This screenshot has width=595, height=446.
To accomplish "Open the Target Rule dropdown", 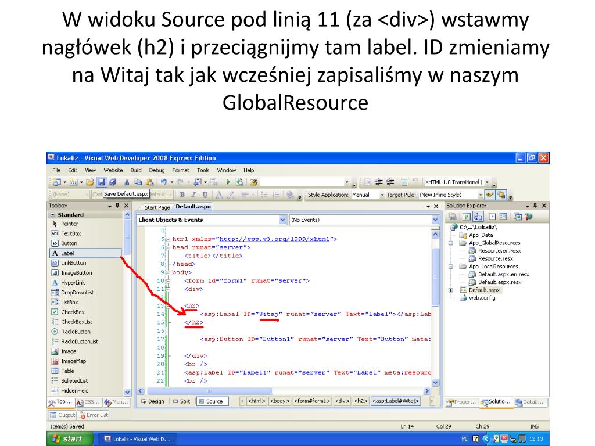I will (481, 195).
